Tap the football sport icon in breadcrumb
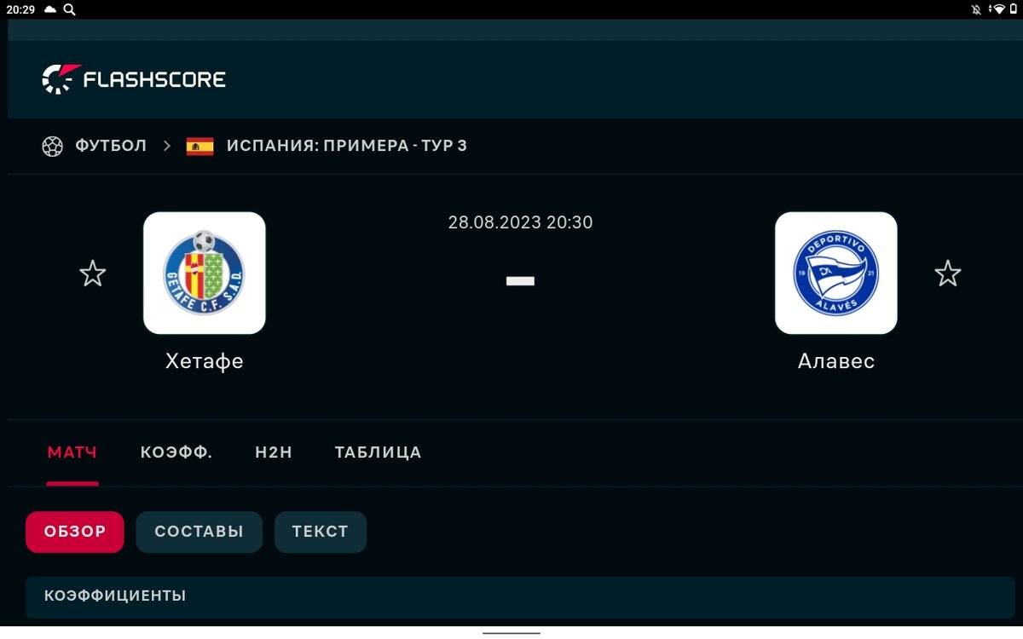 (x=53, y=146)
